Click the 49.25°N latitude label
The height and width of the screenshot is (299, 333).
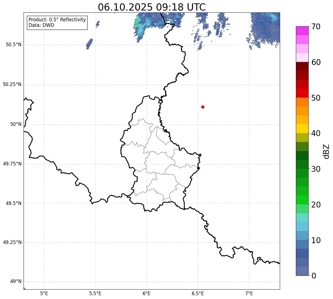pos(12,242)
